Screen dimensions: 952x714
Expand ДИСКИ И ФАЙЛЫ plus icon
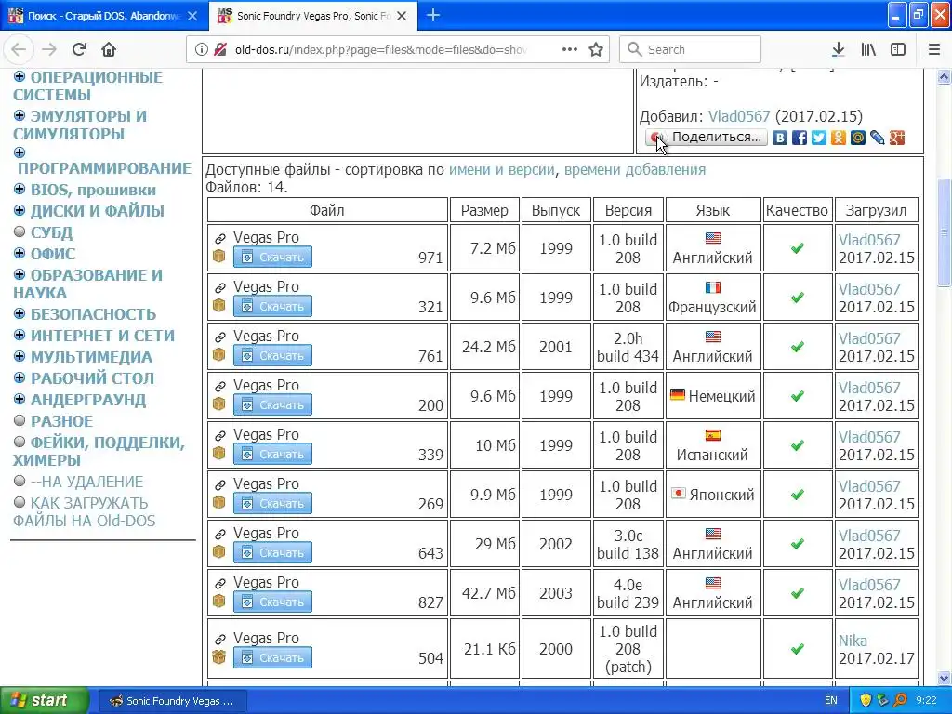20,211
